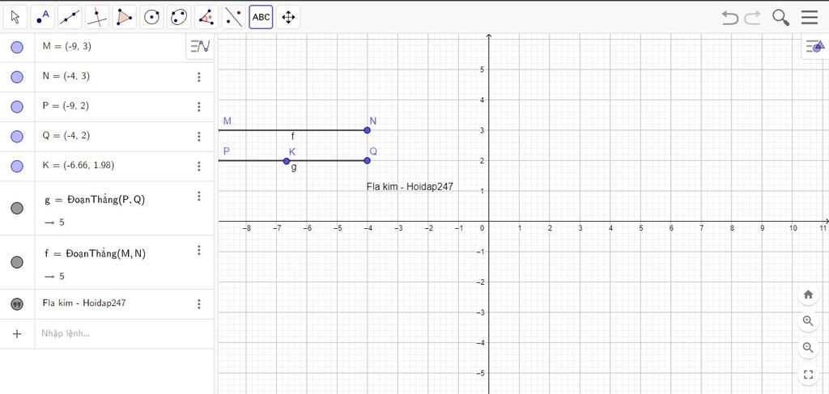Toggle visibility of point N
Viewport: 829px width, 394px height.
[17, 77]
